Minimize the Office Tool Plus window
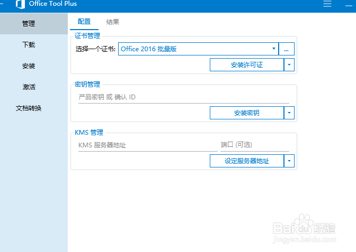356x252 pixels. click(349, 5)
